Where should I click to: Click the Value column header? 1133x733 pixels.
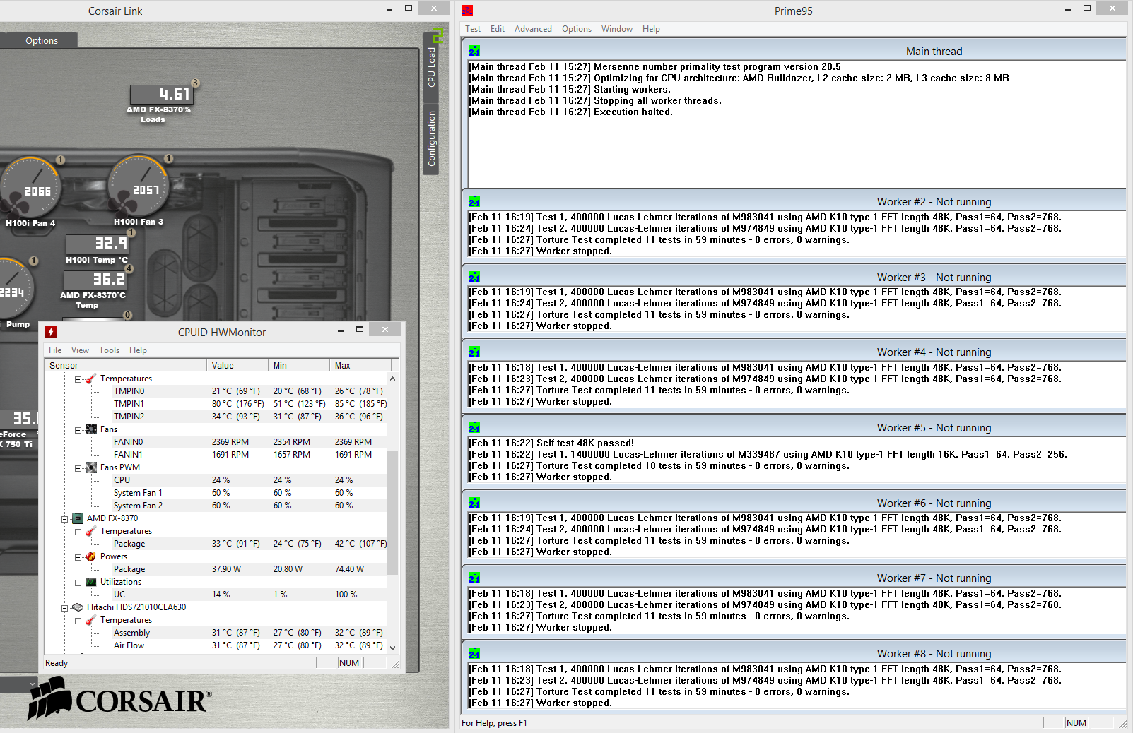point(237,365)
